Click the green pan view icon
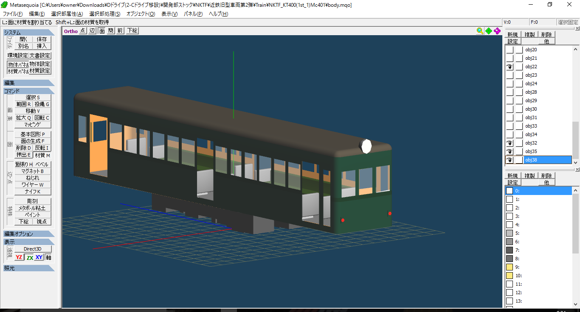Viewport: 580px width, 312px height. [x=489, y=31]
